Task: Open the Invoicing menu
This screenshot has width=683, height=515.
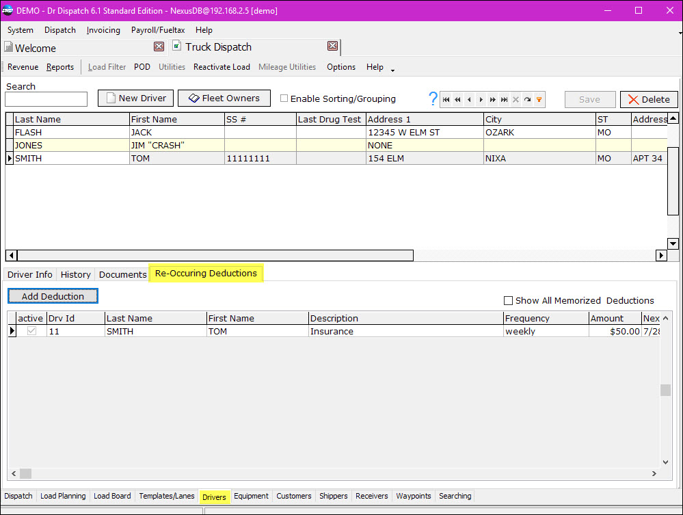Action: click(x=103, y=30)
